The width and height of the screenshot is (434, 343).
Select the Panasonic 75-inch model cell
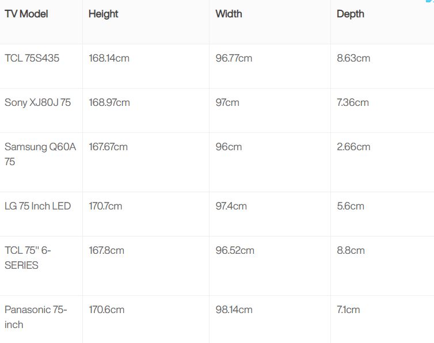coord(36,317)
